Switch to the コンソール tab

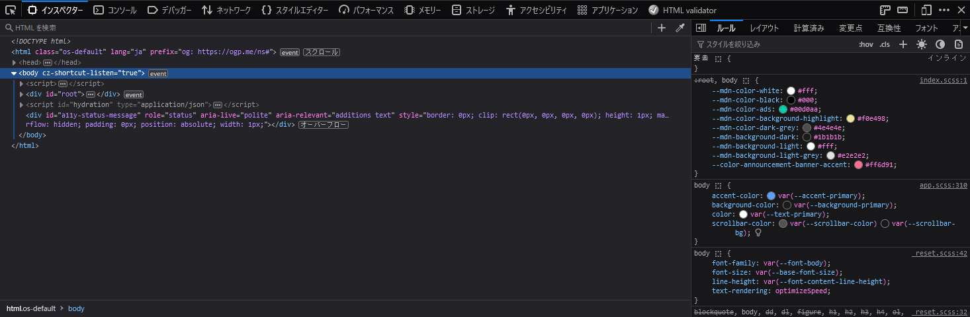pyautogui.click(x=114, y=10)
